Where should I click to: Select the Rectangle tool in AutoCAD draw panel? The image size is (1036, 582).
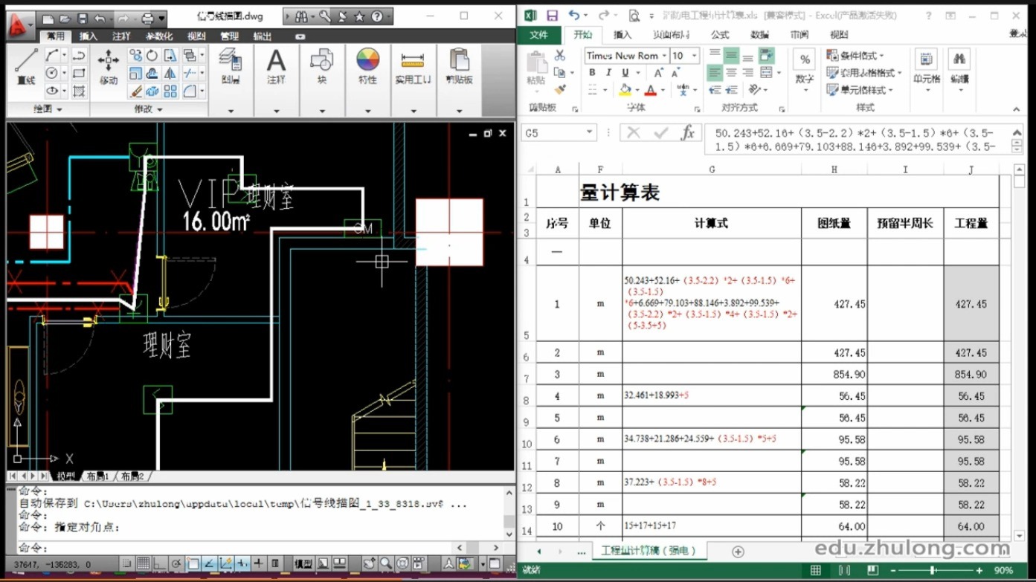(79, 74)
